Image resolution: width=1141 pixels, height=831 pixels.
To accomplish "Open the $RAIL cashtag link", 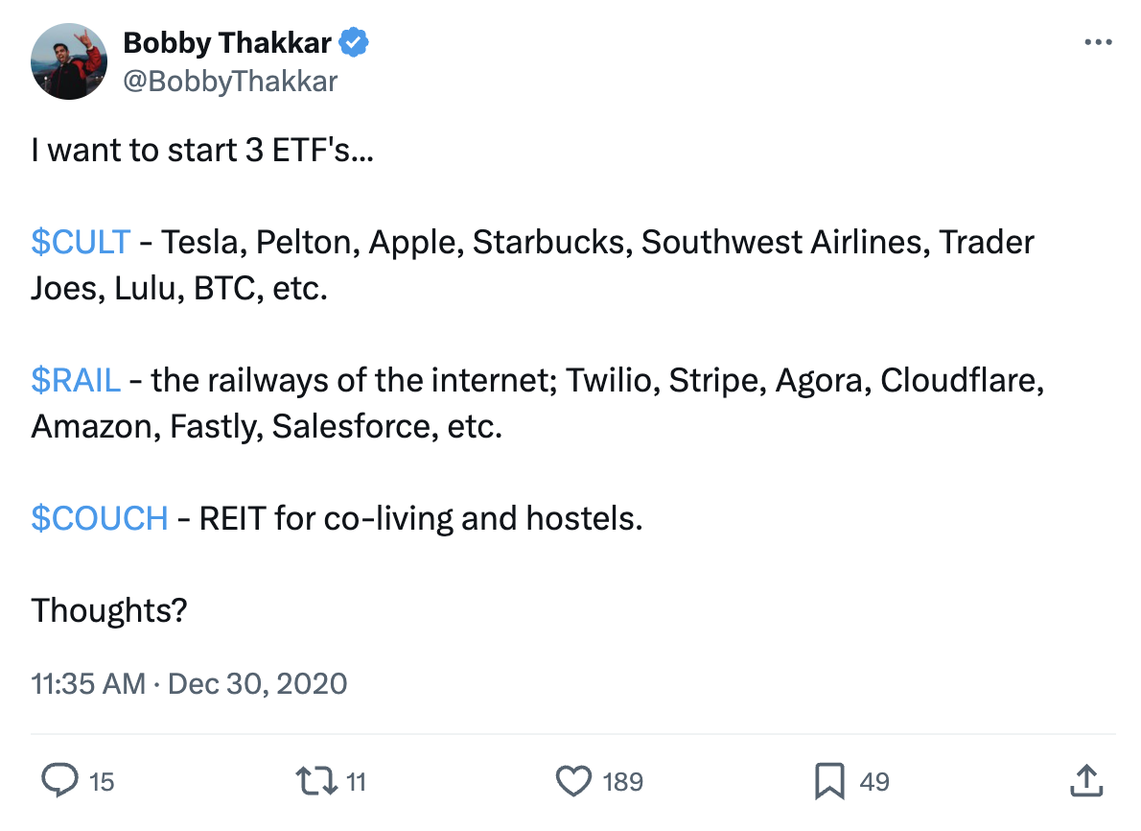I will point(76,380).
